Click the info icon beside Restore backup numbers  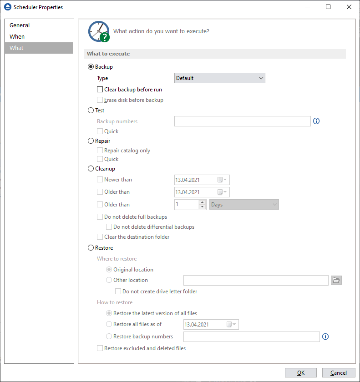325,337
